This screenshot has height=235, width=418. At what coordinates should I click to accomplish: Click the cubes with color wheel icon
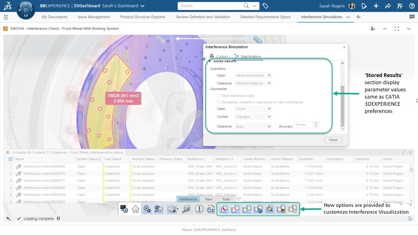point(281,209)
